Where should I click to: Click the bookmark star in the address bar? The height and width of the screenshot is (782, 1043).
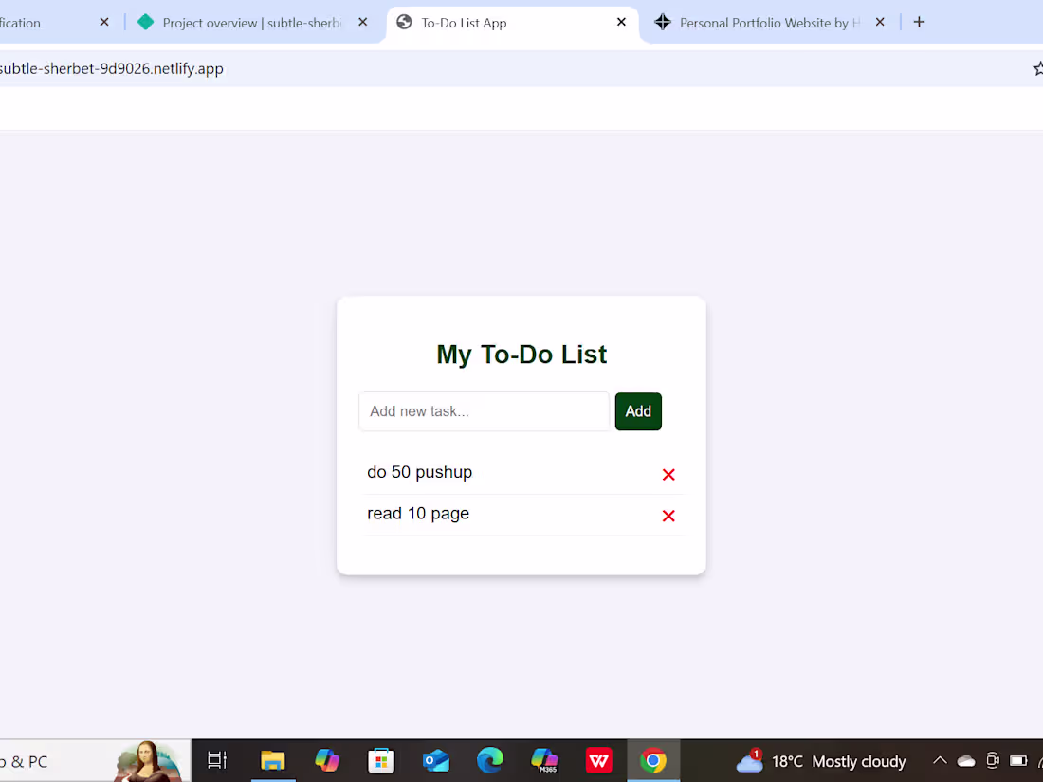pyautogui.click(x=1037, y=67)
